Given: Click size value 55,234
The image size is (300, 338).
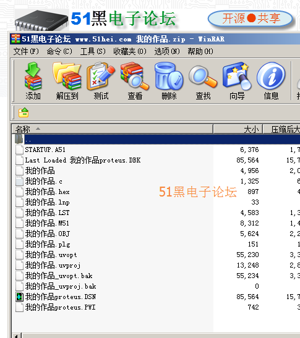Looking at the screenshot, I should (x=247, y=276).
